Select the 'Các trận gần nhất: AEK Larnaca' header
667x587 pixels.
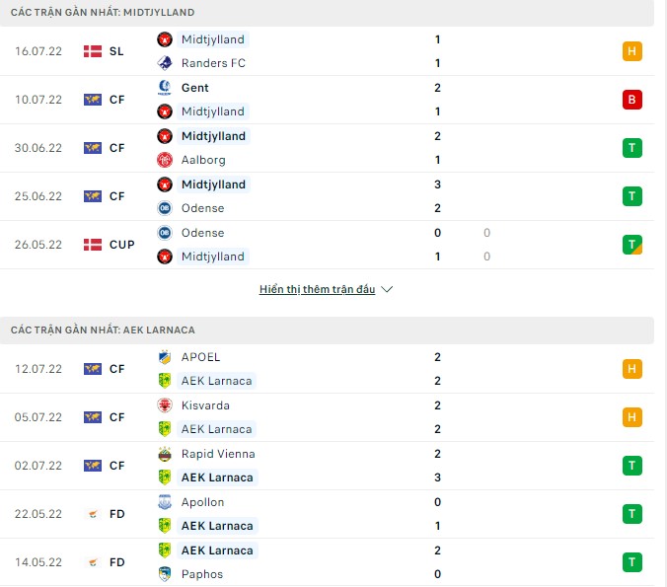coord(104,330)
